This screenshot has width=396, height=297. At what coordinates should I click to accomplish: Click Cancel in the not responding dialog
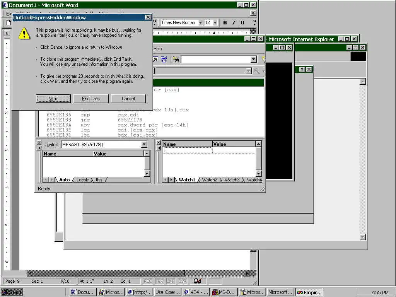coord(128,99)
